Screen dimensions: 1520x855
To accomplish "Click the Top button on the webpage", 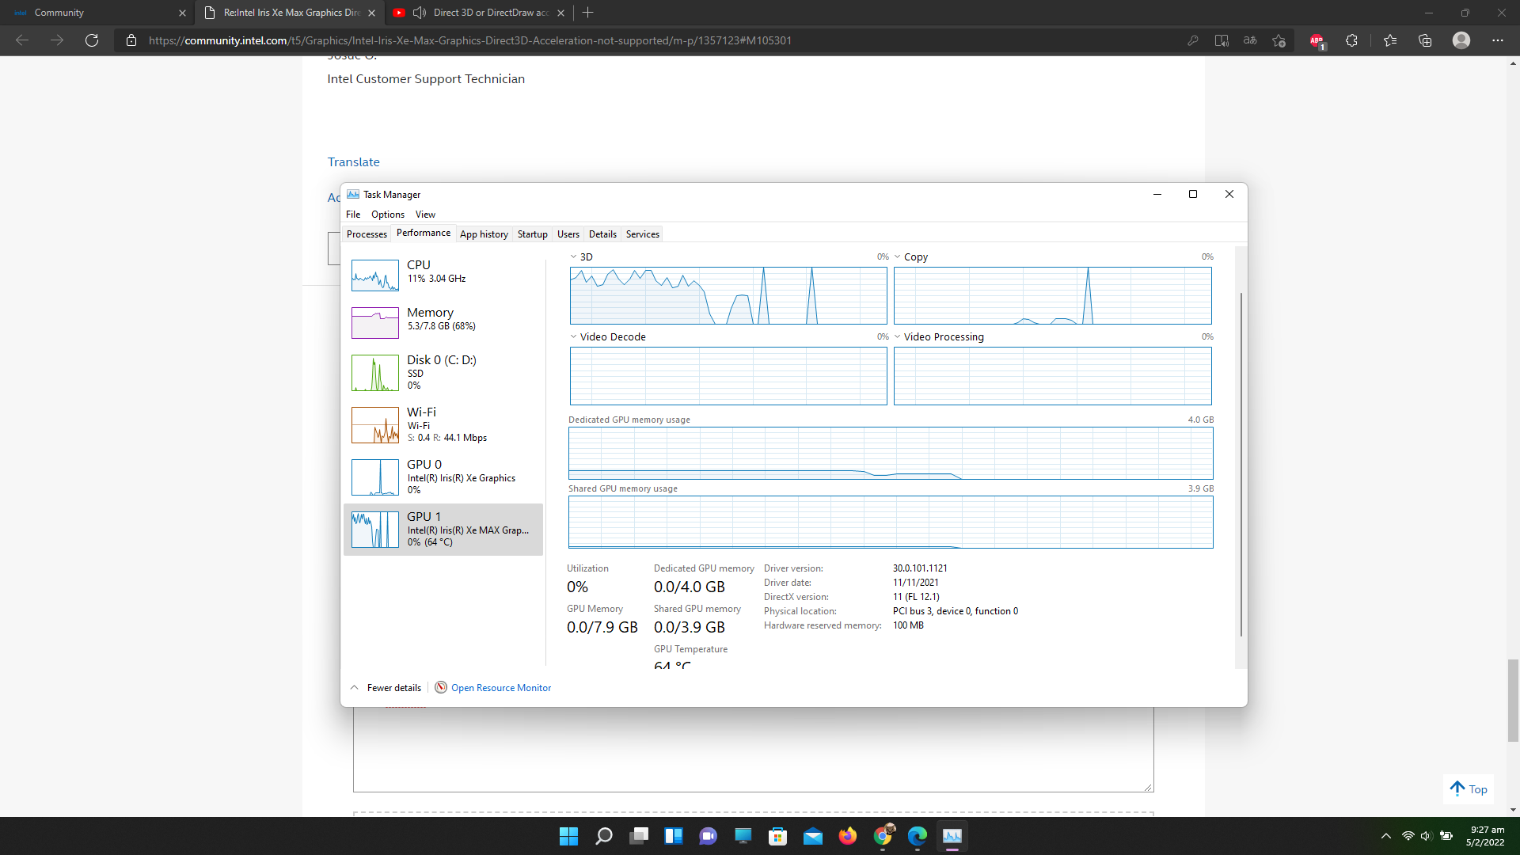I will tap(1468, 788).
